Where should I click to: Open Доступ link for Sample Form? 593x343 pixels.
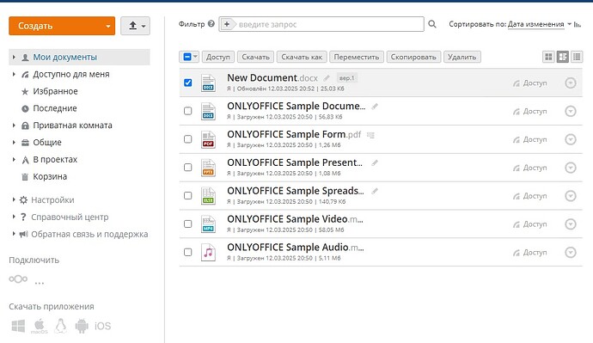(x=530, y=139)
